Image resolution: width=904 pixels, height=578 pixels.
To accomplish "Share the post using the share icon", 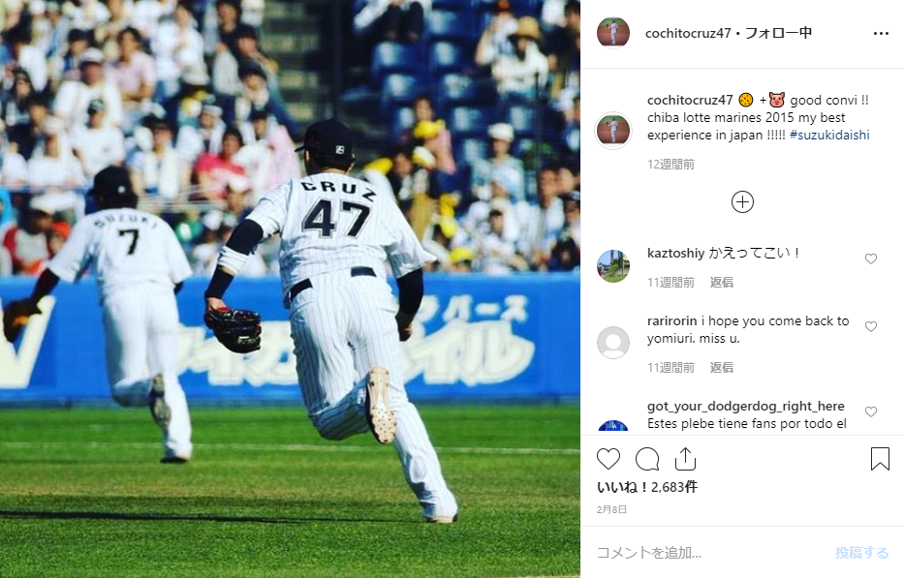I will tap(685, 459).
